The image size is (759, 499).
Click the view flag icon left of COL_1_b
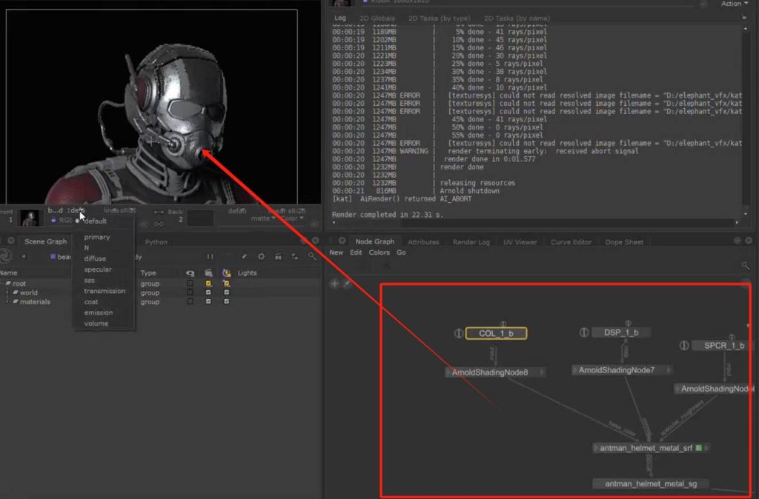459,333
